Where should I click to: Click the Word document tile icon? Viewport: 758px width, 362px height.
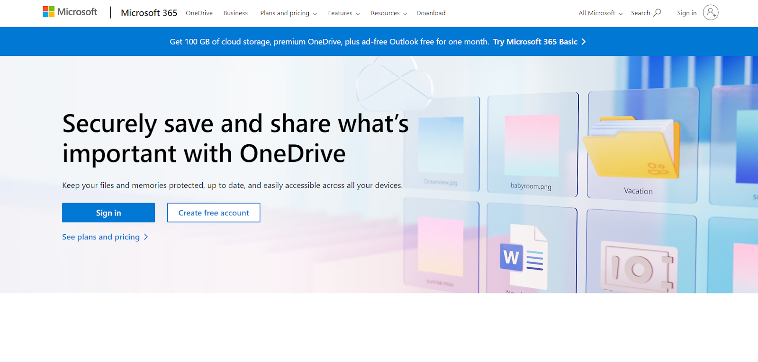pos(523,257)
